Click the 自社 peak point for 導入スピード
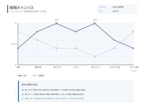Screen dimensions: 144x108 pos(95,23)
